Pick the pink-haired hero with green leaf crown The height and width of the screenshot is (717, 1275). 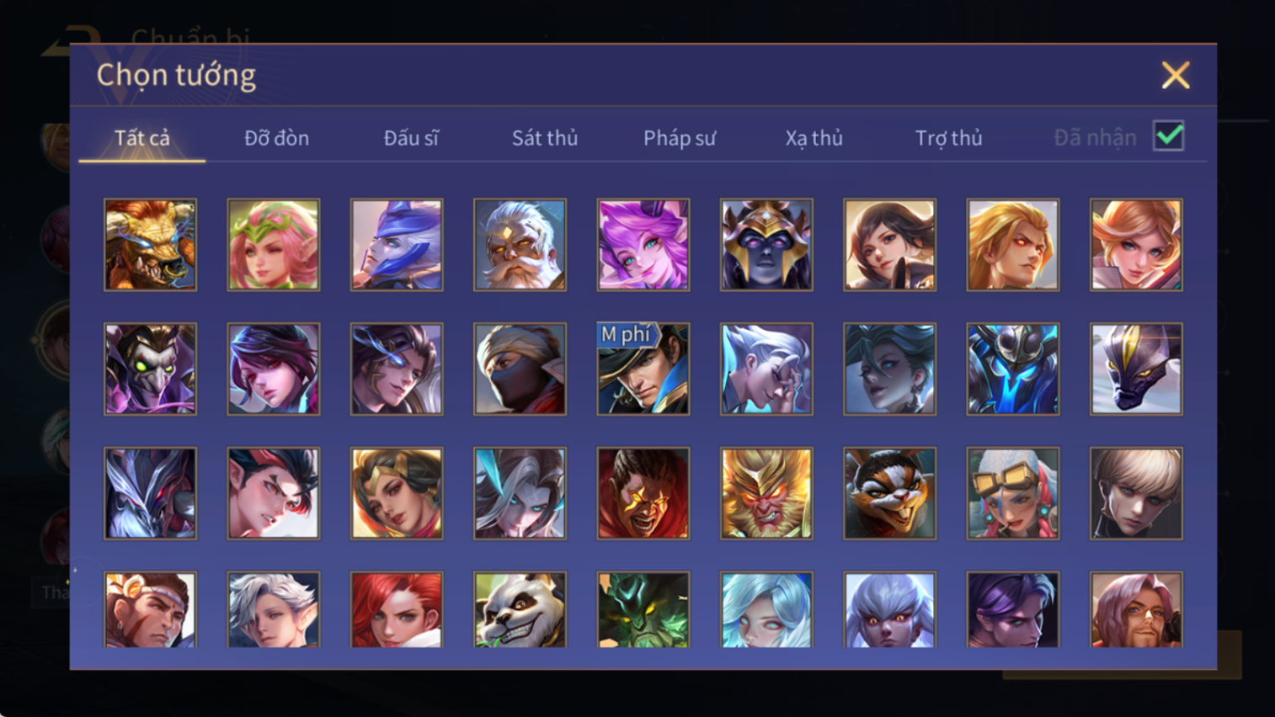click(274, 245)
